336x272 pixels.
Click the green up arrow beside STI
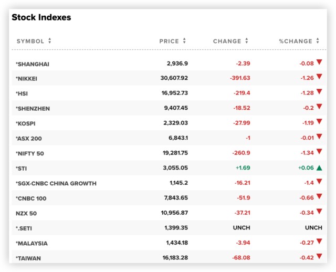pos(319,168)
